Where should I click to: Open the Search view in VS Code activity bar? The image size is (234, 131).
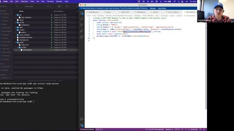click(82, 19)
